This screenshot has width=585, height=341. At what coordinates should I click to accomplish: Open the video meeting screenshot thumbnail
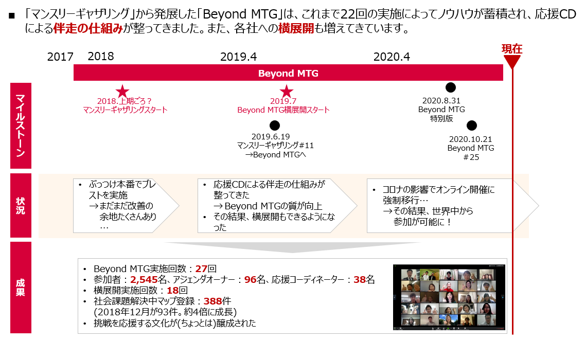point(449,297)
